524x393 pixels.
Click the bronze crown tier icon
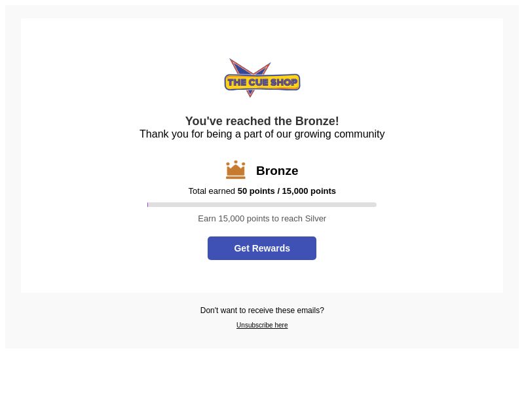(236, 170)
